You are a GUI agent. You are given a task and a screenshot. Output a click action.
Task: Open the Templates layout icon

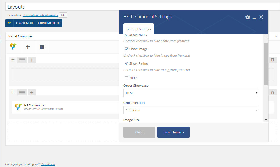coord(42,47)
